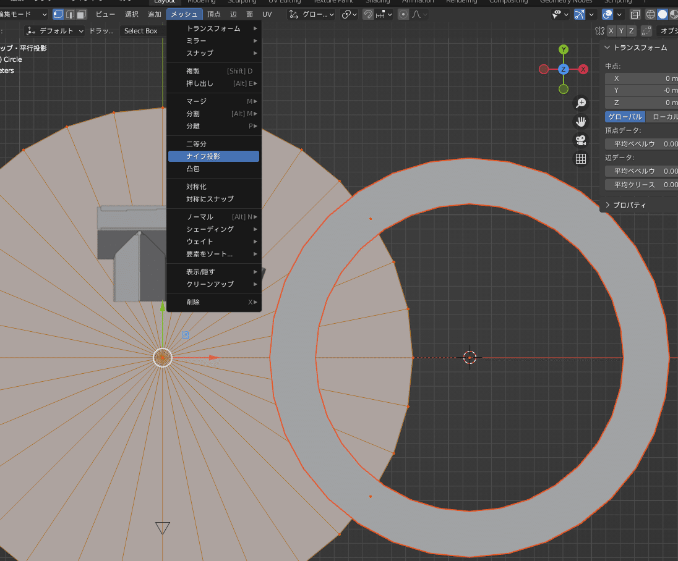Select edge selection mode icon
Viewport: 678px width, 561px height.
tap(70, 14)
